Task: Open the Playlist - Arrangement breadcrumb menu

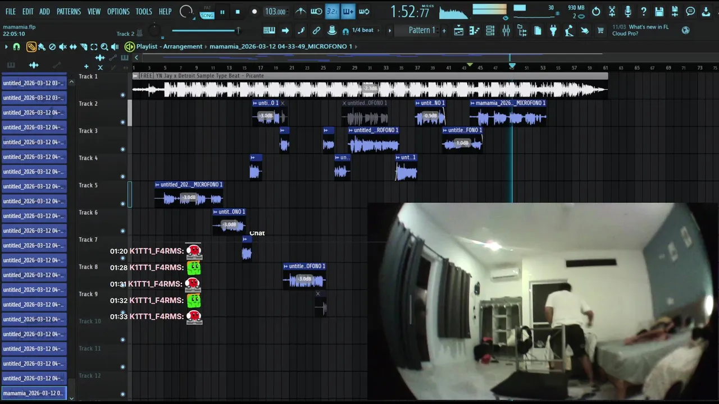Action: [x=169, y=47]
